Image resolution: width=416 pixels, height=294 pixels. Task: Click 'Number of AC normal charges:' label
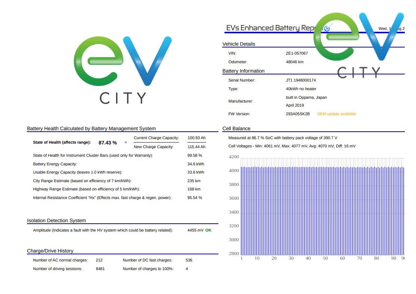pyautogui.click(x=60, y=260)
